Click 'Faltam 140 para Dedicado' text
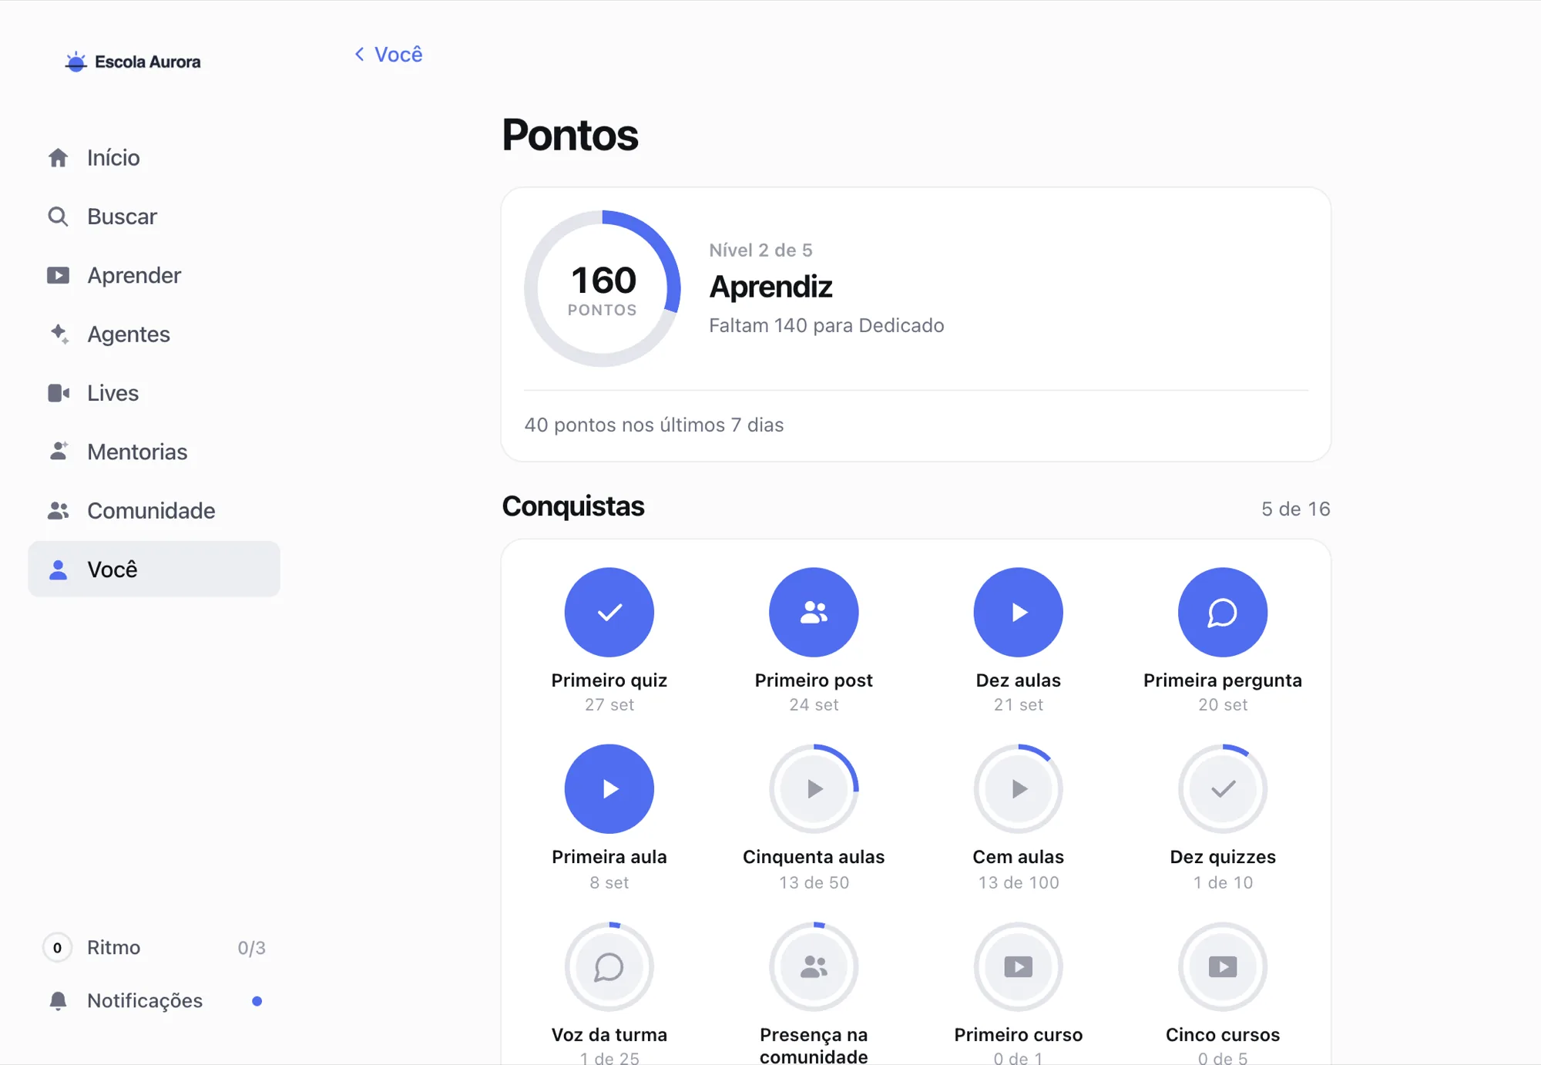 pos(826,325)
